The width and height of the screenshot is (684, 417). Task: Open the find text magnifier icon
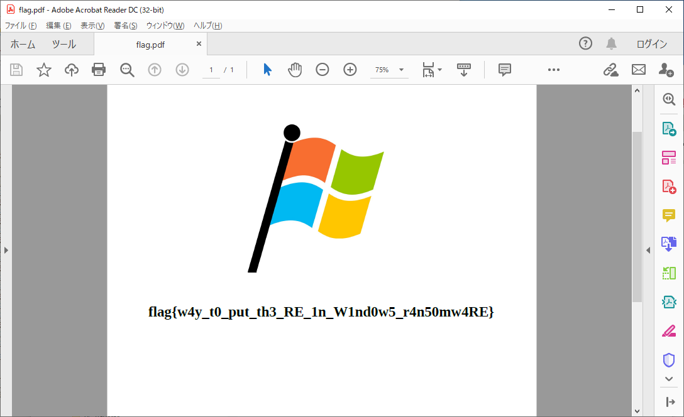pyautogui.click(x=127, y=70)
